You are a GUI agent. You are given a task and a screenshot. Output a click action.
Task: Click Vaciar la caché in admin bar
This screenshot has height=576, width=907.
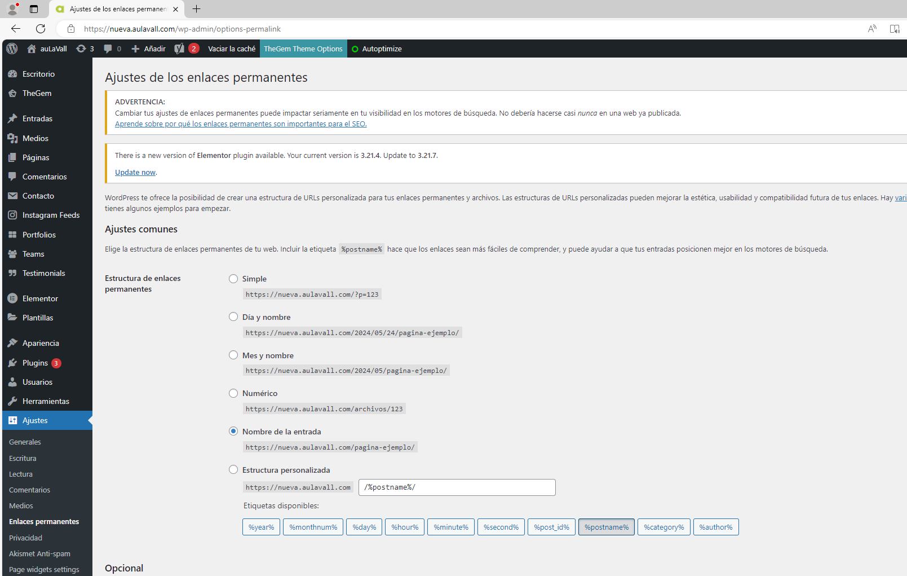(232, 49)
